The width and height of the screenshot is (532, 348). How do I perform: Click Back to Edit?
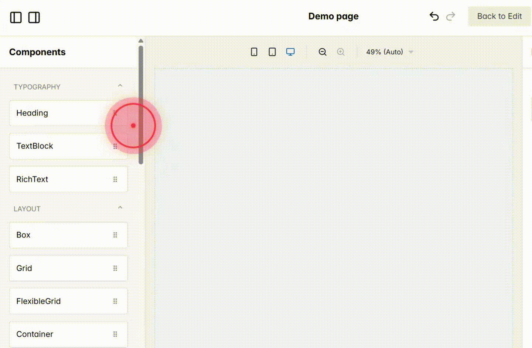[x=500, y=16]
